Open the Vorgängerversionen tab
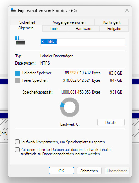139x183 pixels. pos(69,22)
